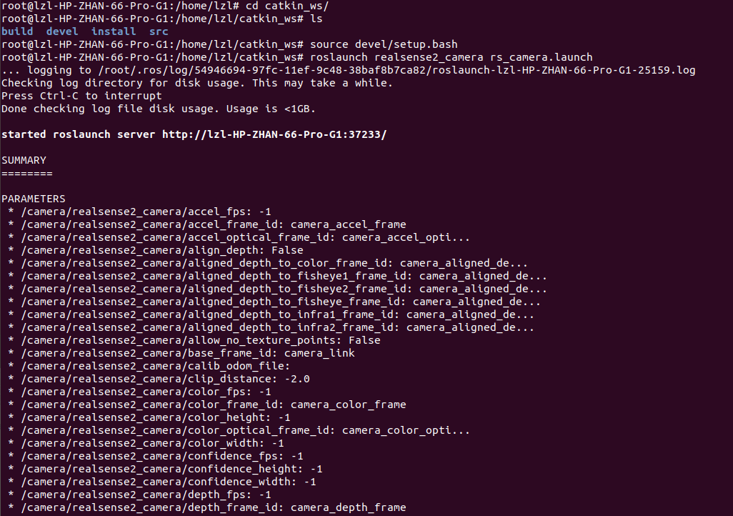The image size is (733, 516).
Task: Click the 'devel' directory in ls output
Action: pyautogui.click(x=62, y=31)
